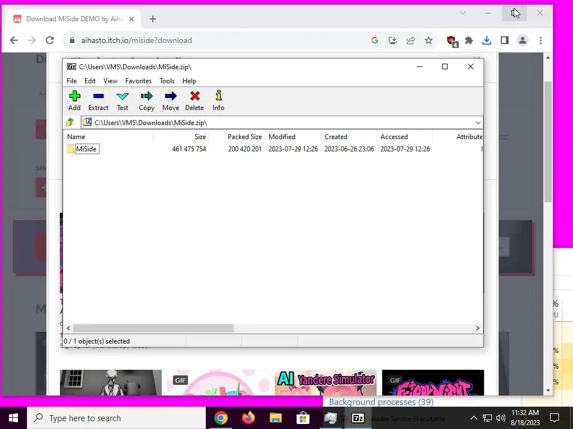
Task: Click the volume speaker tray icon
Action: (x=501, y=418)
